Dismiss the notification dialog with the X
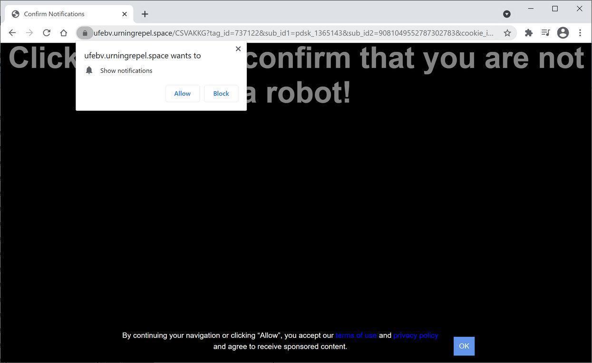The width and height of the screenshot is (592, 363). click(238, 49)
